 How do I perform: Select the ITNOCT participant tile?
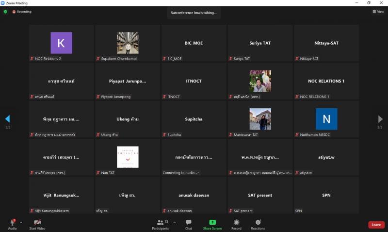[194, 81]
